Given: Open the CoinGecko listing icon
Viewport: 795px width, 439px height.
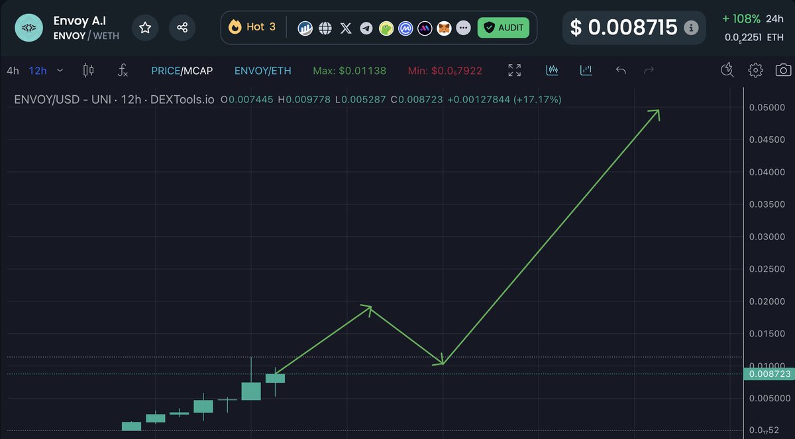Looking at the screenshot, I should (x=386, y=28).
